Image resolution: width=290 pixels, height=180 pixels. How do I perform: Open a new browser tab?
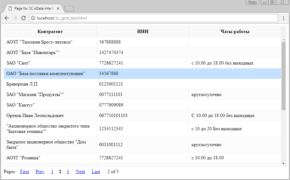click(x=69, y=8)
